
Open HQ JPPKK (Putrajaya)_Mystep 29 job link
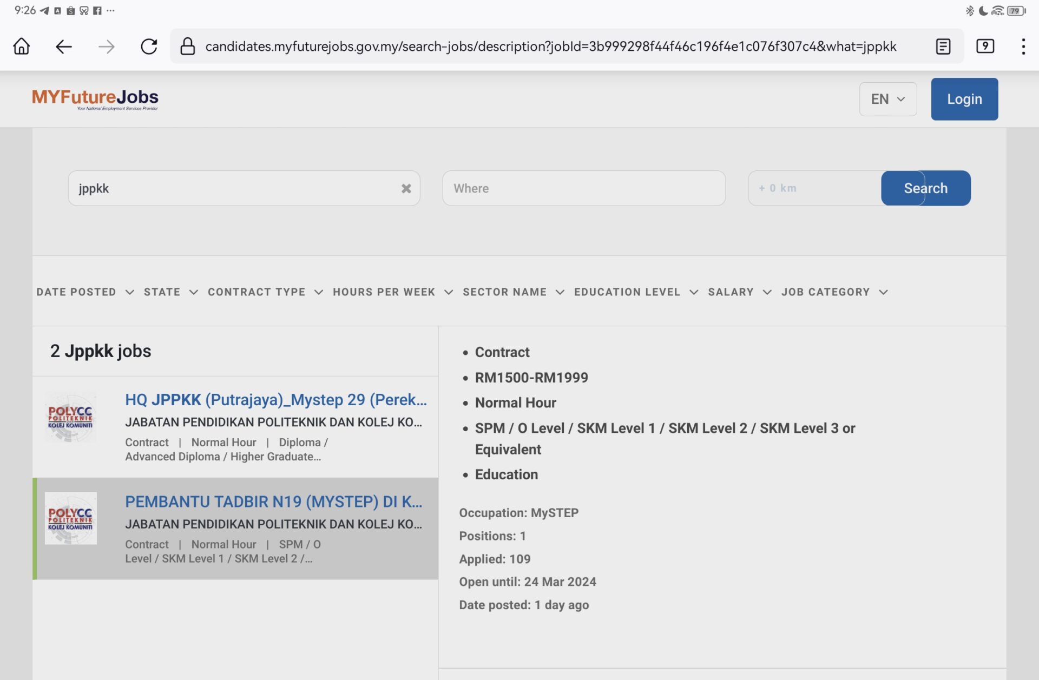tap(275, 400)
